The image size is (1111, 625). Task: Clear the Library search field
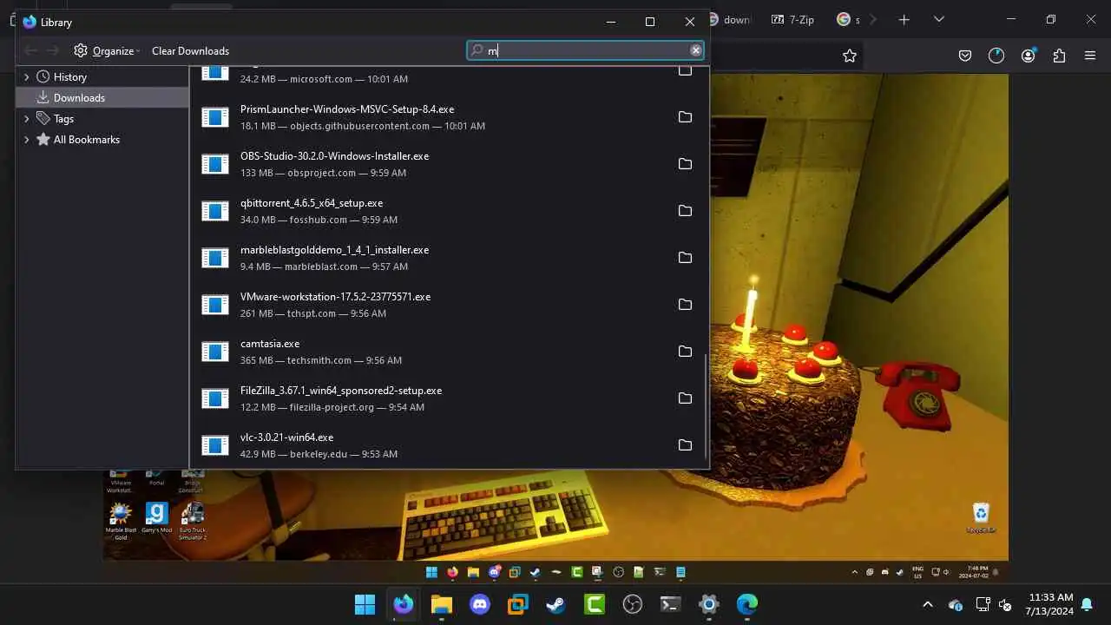click(x=695, y=50)
